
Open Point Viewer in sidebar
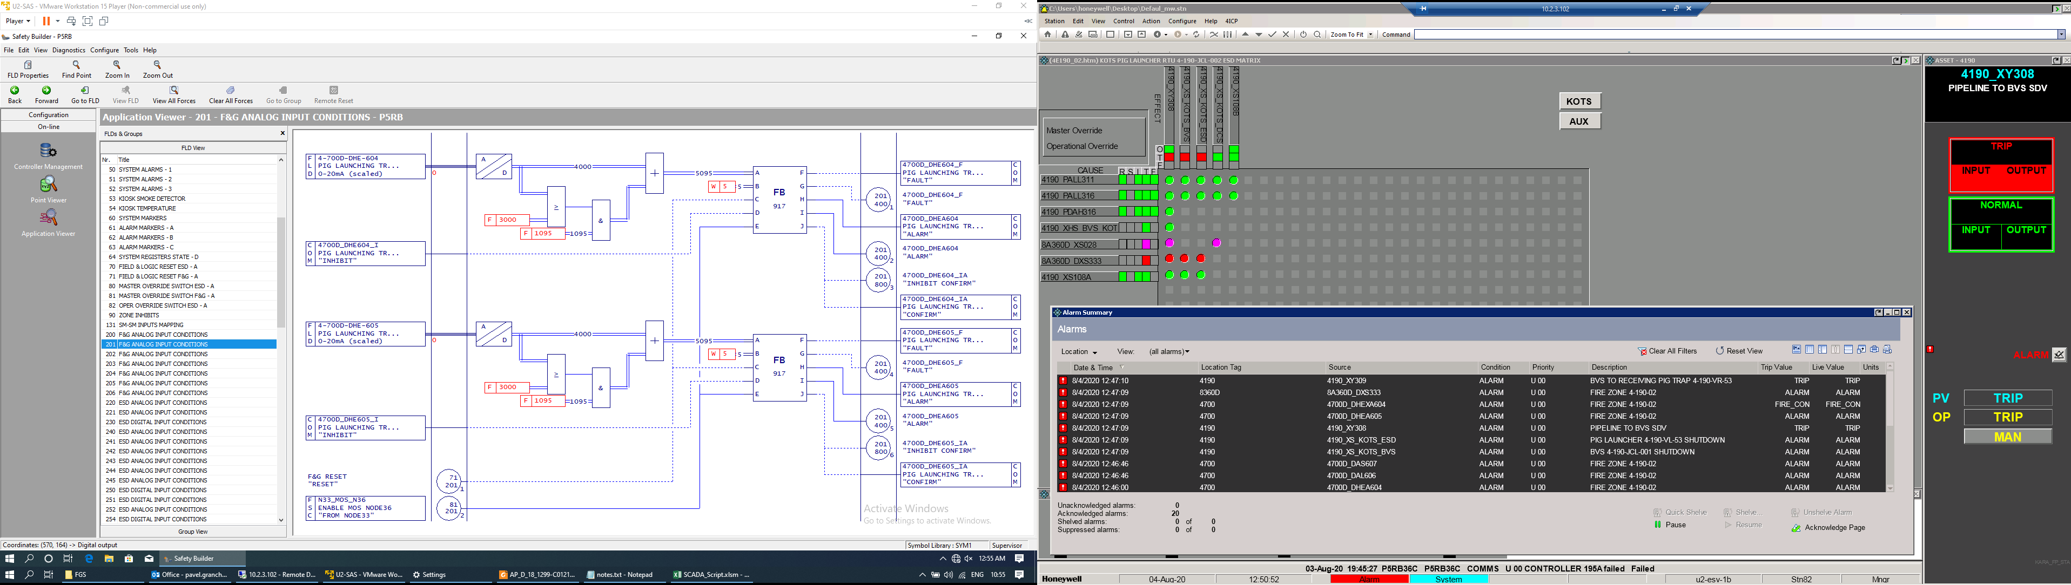(x=48, y=186)
